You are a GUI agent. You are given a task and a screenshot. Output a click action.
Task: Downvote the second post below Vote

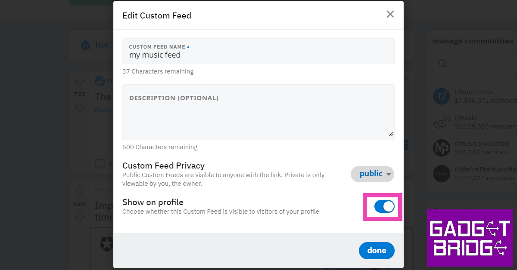coord(80,217)
